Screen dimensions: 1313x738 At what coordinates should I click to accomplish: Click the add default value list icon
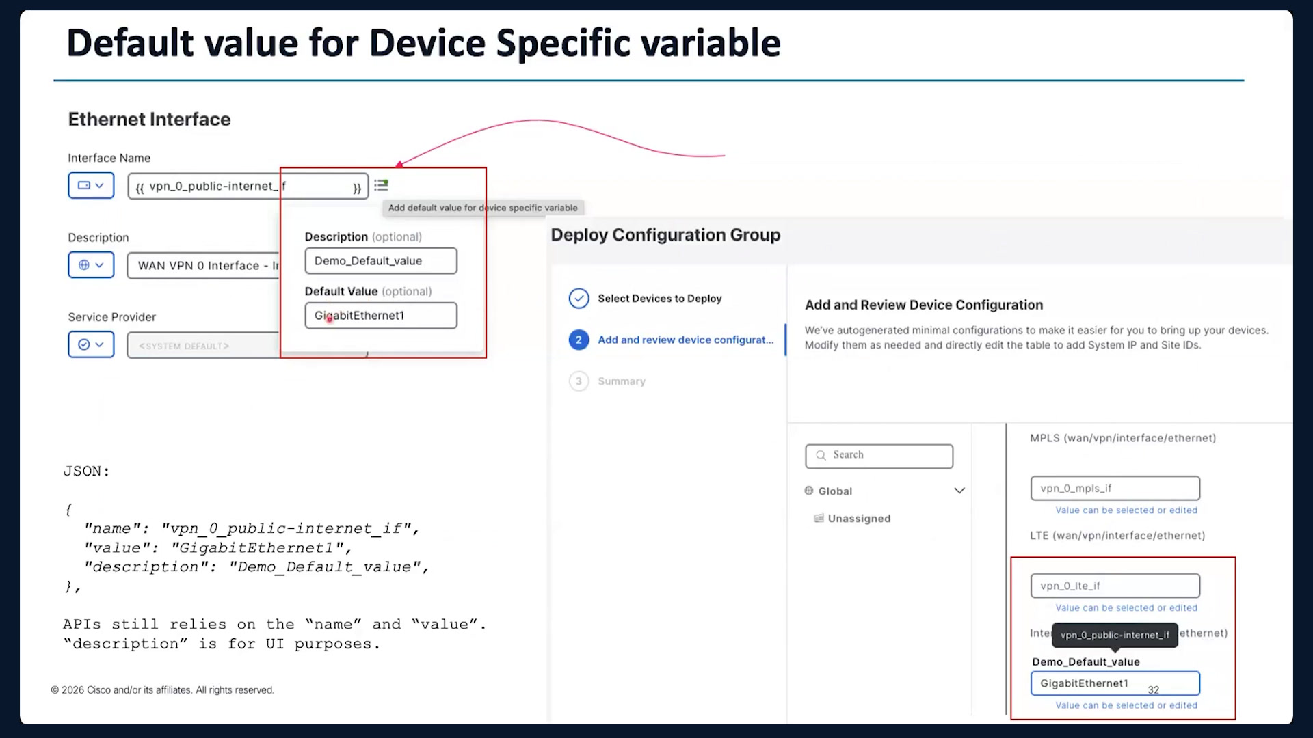click(382, 185)
